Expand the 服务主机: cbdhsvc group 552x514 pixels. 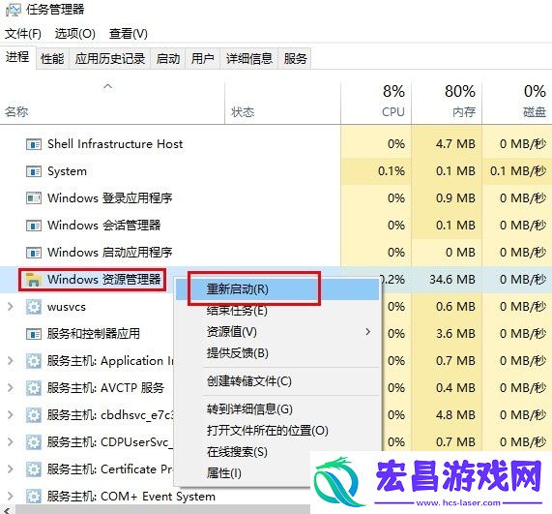[11, 415]
